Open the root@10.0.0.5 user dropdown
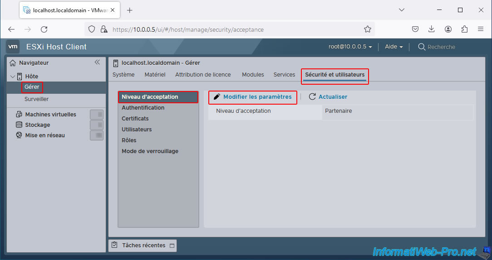This screenshot has width=492, height=260. coord(350,47)
